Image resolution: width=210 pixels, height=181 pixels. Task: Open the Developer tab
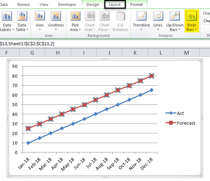(67, 5)
